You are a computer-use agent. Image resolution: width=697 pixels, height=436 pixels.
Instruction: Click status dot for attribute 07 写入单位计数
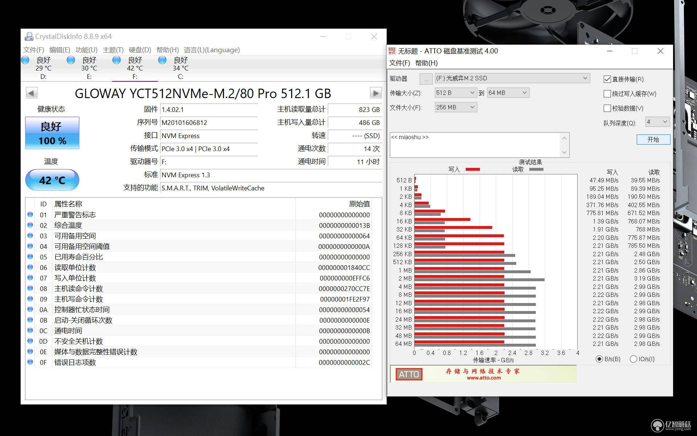pyautogui.click(x=30, y=278)
